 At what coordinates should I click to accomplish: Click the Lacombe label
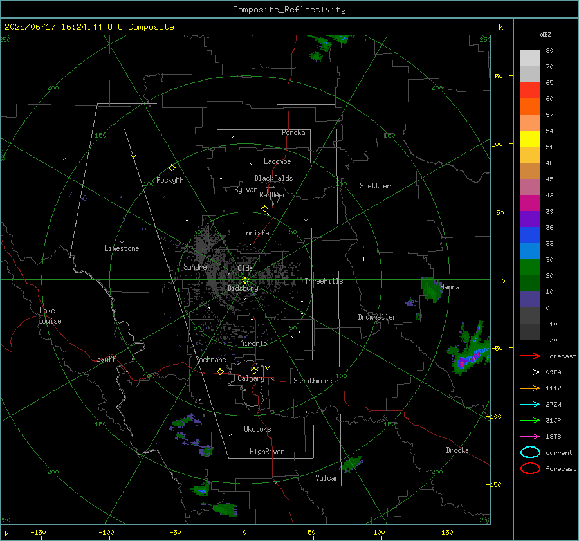[x=277, y=161]
